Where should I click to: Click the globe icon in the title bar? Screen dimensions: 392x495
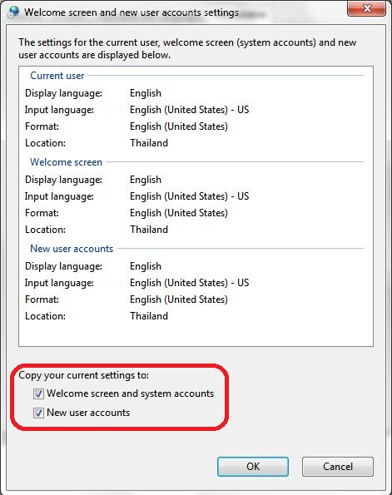click(13, 12)
